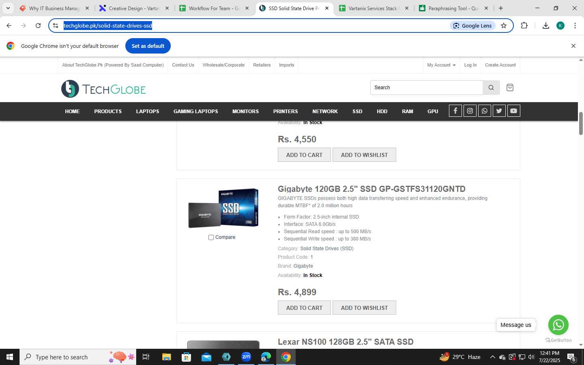View site information icon in address bar

(56, 26)
